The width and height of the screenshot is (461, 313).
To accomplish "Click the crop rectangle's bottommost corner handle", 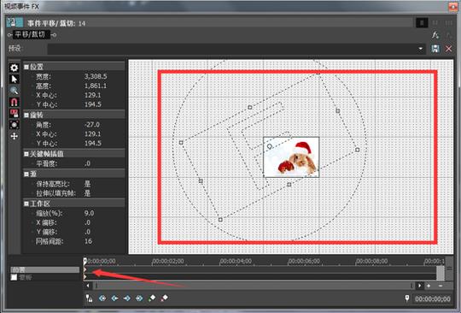I will (220, 220).
